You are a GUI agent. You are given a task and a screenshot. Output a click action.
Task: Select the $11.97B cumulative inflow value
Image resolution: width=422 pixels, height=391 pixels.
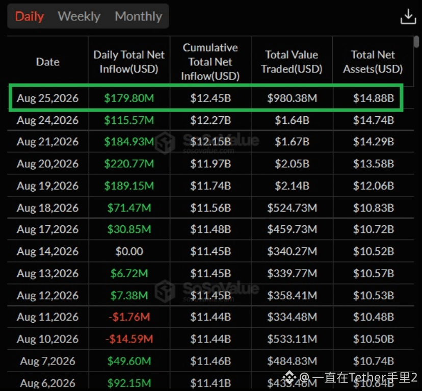coord(210,164)
